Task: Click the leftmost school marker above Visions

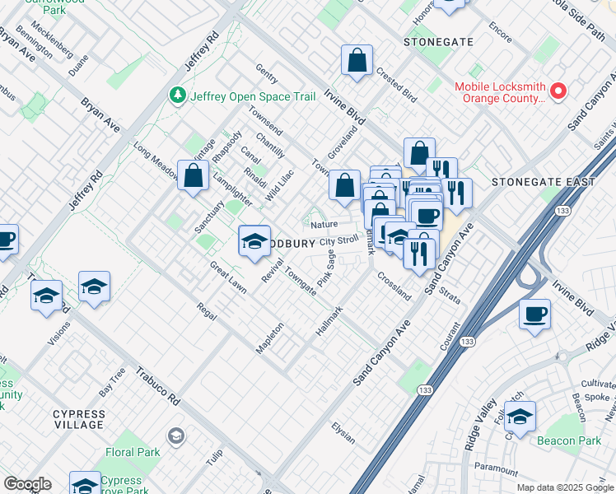Action: pos(46,298)
